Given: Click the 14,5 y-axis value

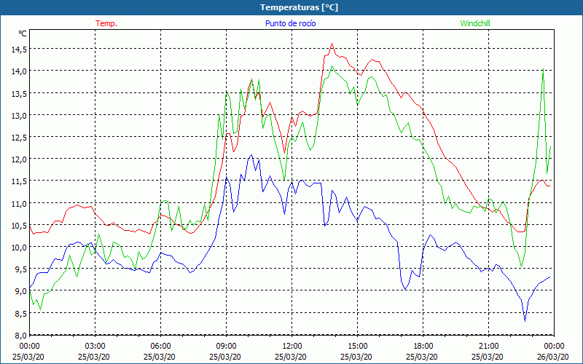Looking at the screenshot, I should coord(19,49).
